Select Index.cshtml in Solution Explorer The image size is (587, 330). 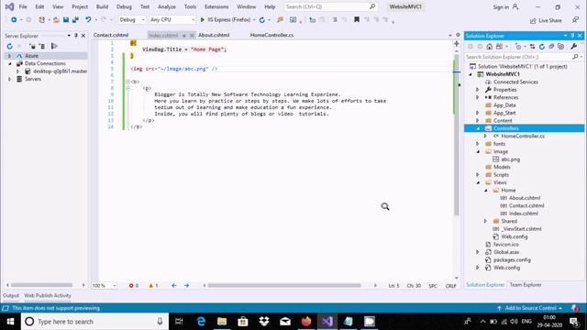(524, 214)
